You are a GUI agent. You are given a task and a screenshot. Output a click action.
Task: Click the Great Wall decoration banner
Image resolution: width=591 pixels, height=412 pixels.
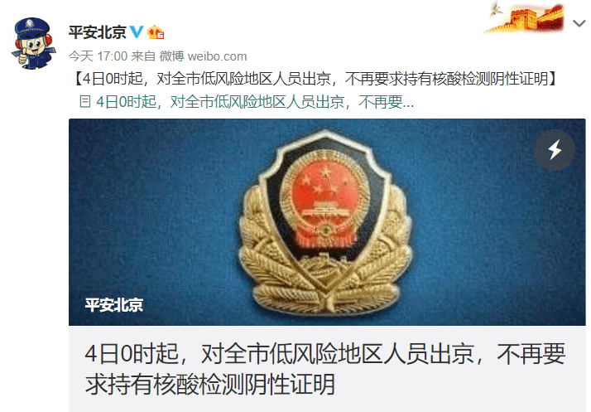pos(526,17)
